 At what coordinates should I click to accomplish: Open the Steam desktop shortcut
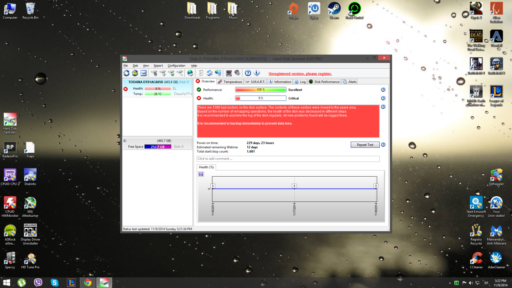(334, 11)
